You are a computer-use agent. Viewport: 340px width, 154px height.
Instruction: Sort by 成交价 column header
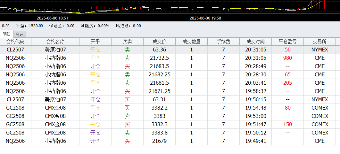coord(159,42)
